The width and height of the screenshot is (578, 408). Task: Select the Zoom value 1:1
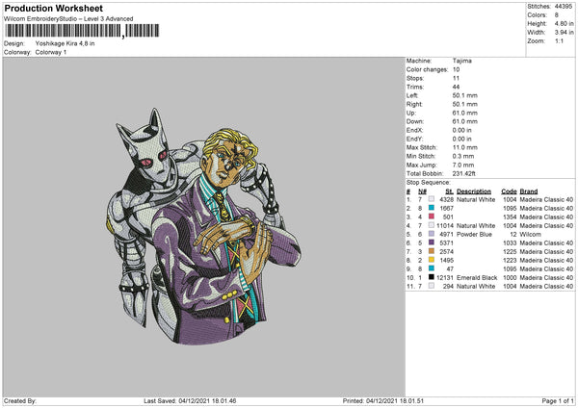coord(559,40)
